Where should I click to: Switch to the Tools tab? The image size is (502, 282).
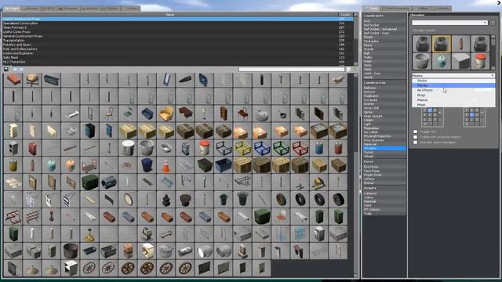[372, 9]
